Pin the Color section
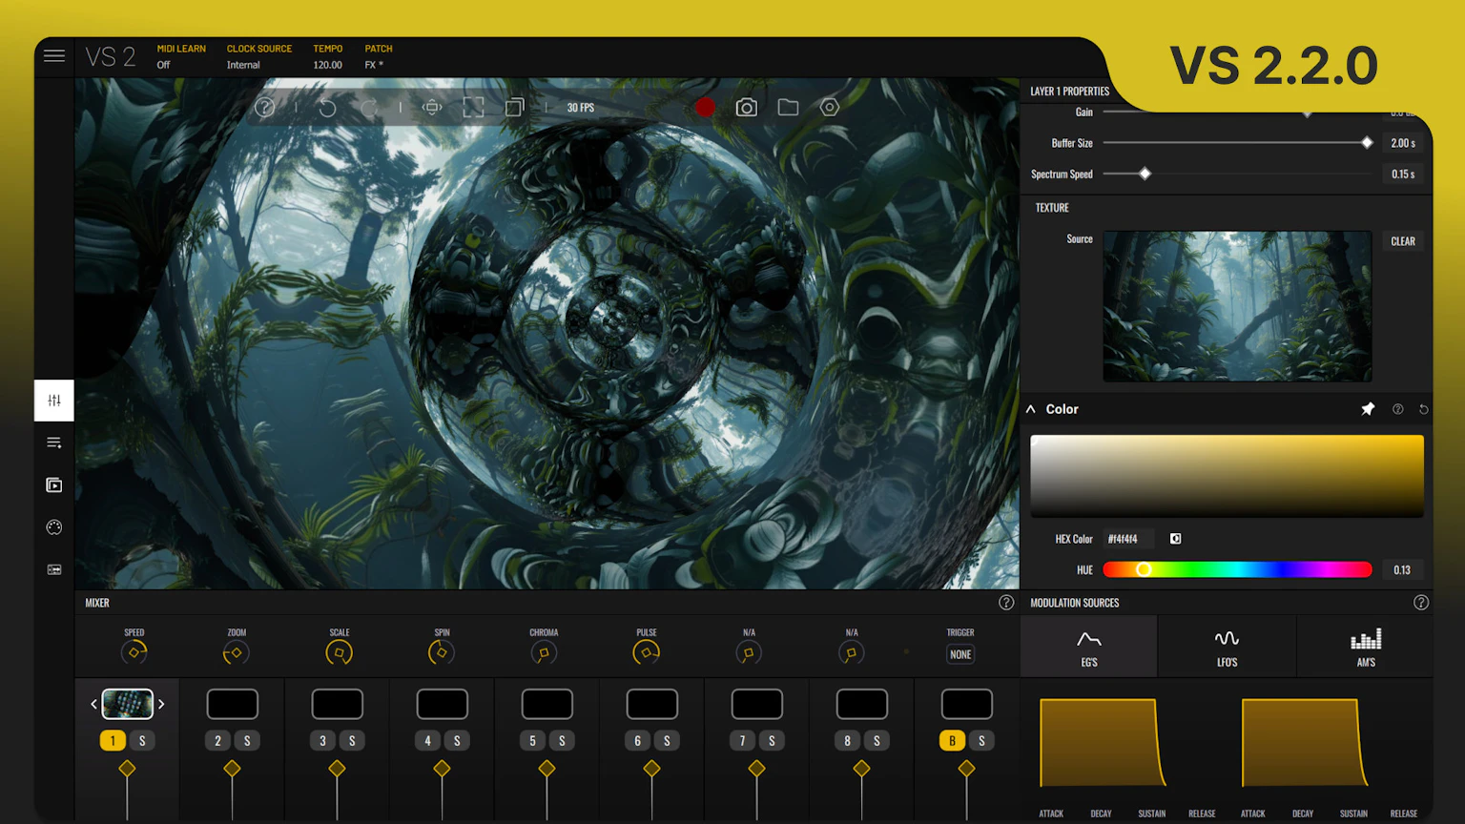The image size is (1465, 824). (1368, 409)
